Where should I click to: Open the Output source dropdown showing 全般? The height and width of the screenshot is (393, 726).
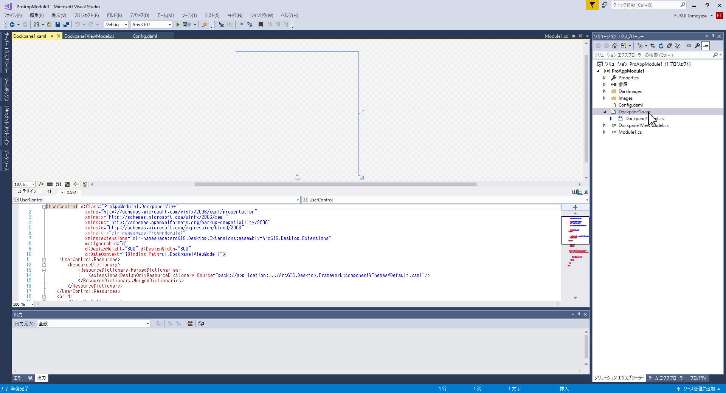pyautogui.click(x=94, y=324)
